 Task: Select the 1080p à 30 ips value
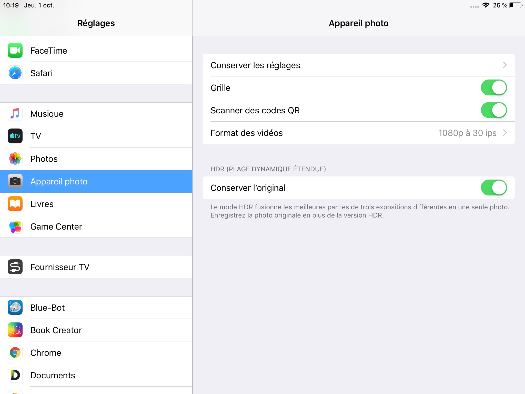[x=467, y=133]
